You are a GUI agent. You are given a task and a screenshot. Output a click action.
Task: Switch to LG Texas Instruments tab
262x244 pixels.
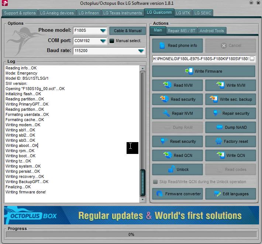[123, 13]
